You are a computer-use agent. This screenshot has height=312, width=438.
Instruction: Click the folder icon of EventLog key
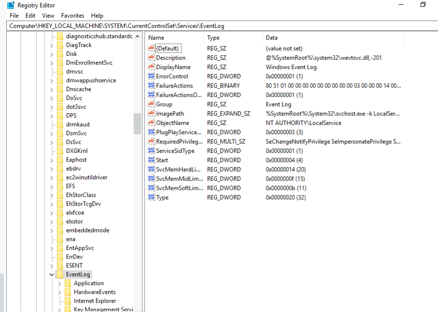click(x=60, y=274)
